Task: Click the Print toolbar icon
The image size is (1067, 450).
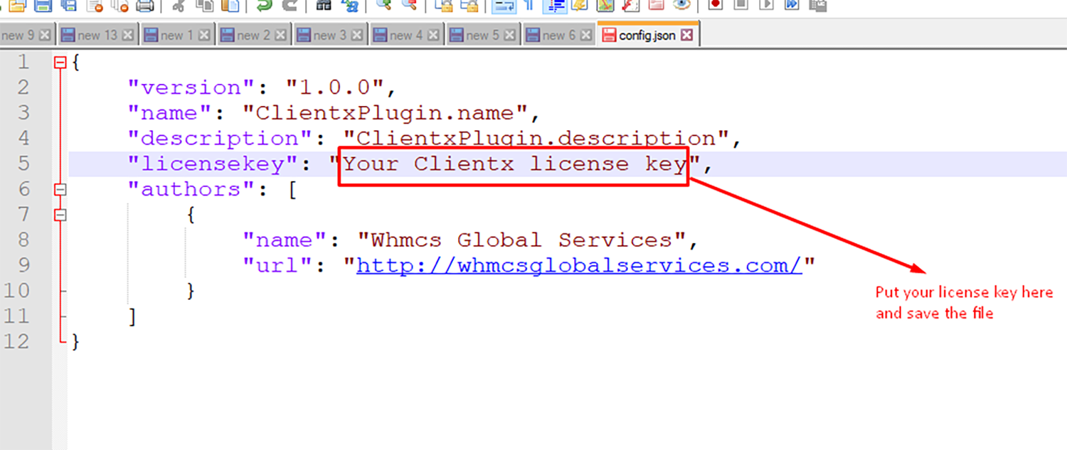Action: (x=145, y=6)
